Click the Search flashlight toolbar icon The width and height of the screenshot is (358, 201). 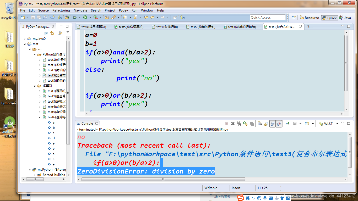(113, 18)
